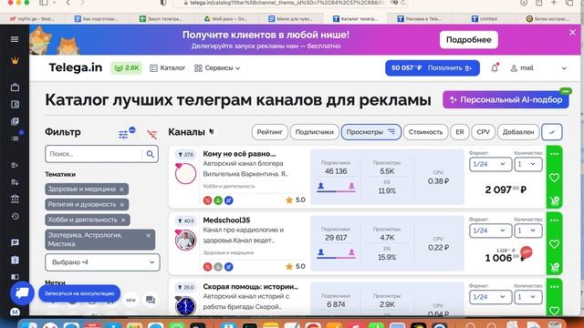The image size is (584, 328).
Task: Open the clipboard icon in sidebar
Action: click(15, 260)
